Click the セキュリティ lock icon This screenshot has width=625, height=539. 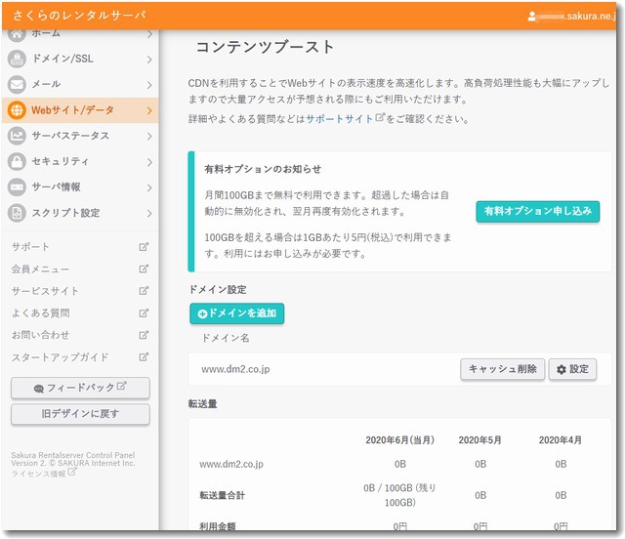[18, 161]
